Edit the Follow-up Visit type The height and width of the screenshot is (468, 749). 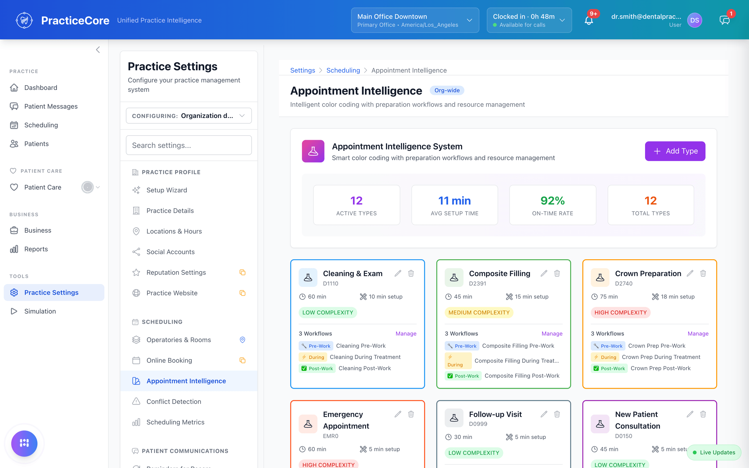click(544, 414)
